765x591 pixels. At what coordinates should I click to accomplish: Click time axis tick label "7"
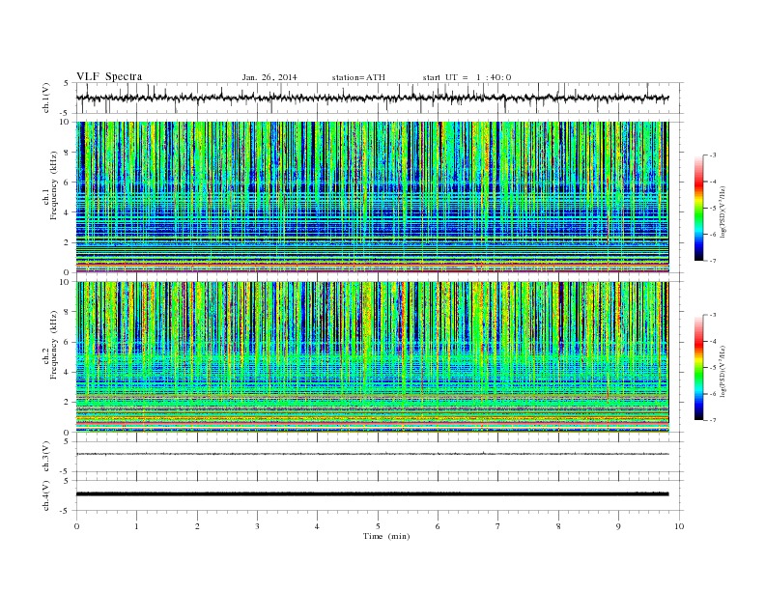tap(498, 526)
